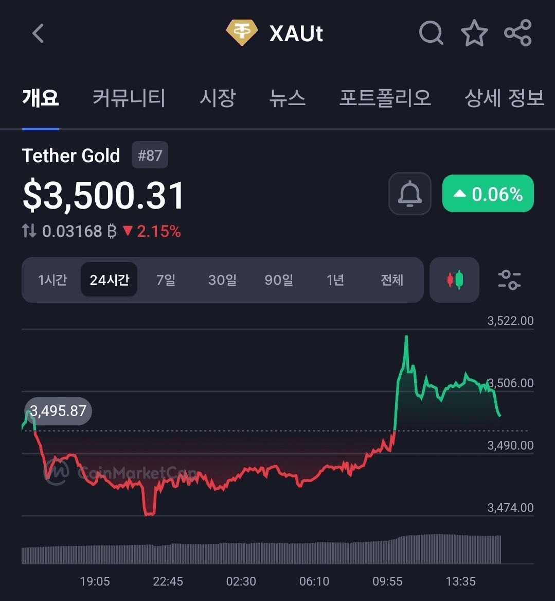Select the 7일 time range
The height and width of the screenshot is (601, 555).
click(x=166, y=280)
